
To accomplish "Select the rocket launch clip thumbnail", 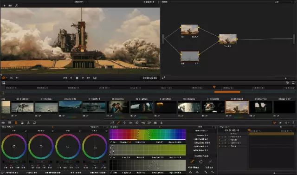I will [237, 107].
